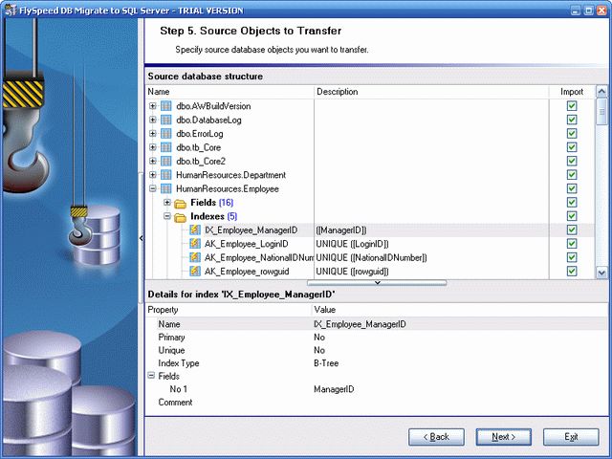Click the Value column header

pyautogui.click(x=460, y=310)
